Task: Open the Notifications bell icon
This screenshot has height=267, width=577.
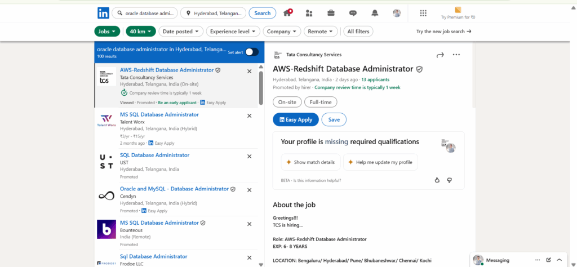Action: [x=375, y=14]
